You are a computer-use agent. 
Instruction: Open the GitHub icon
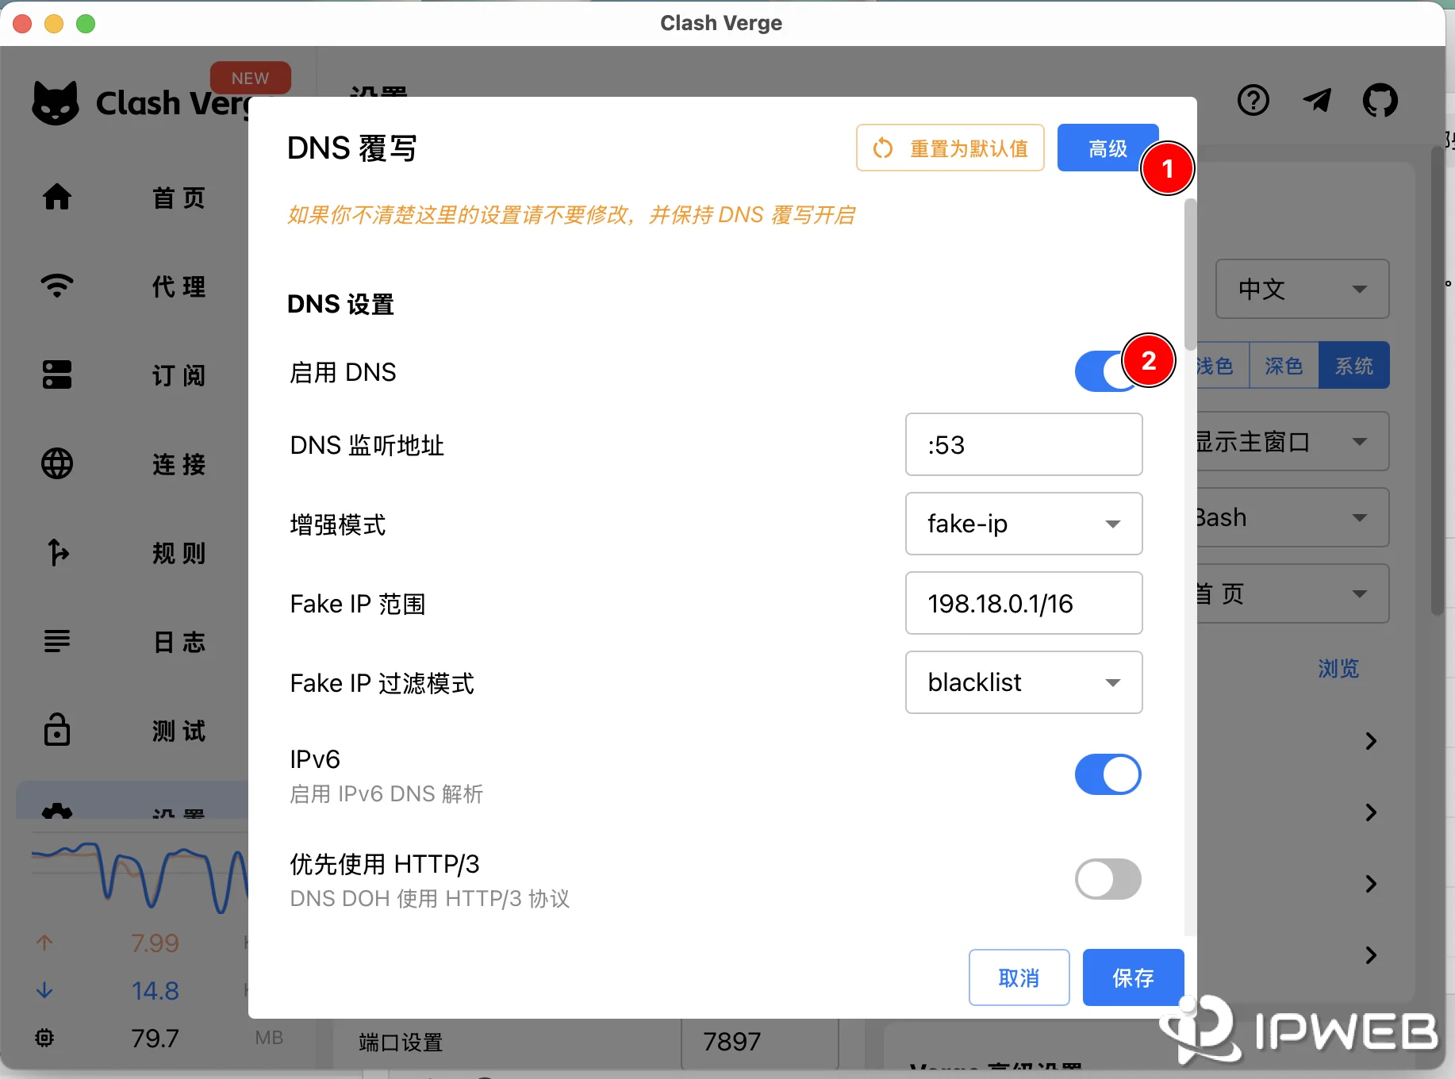click(1380, 101)
